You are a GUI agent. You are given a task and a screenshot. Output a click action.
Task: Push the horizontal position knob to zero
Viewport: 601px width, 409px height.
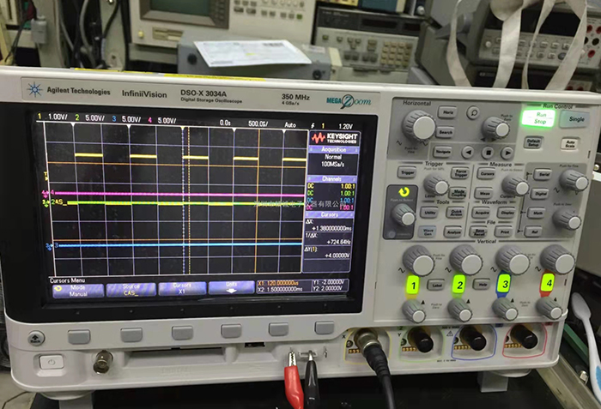pos(495,128)
